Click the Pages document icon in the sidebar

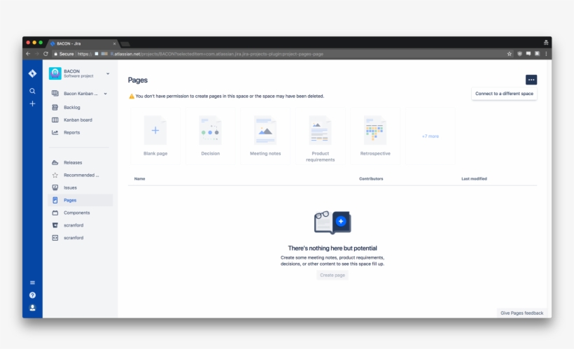[55, 200]
